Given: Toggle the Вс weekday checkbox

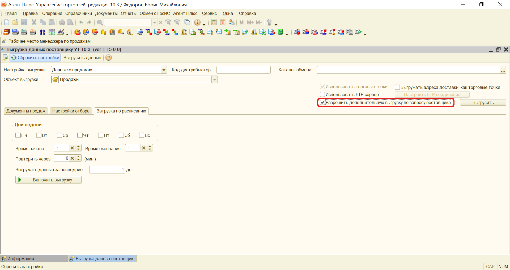Looking at the screenshot, I should [142, 135].
